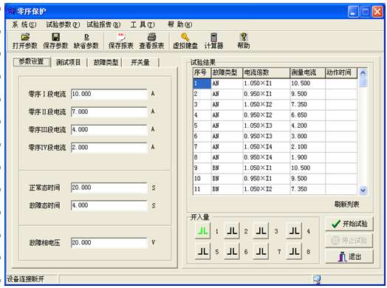Viewport: 387px width, 288px height.
Task: Edit the 零序II段电流 field
Action: pos(109,112)
